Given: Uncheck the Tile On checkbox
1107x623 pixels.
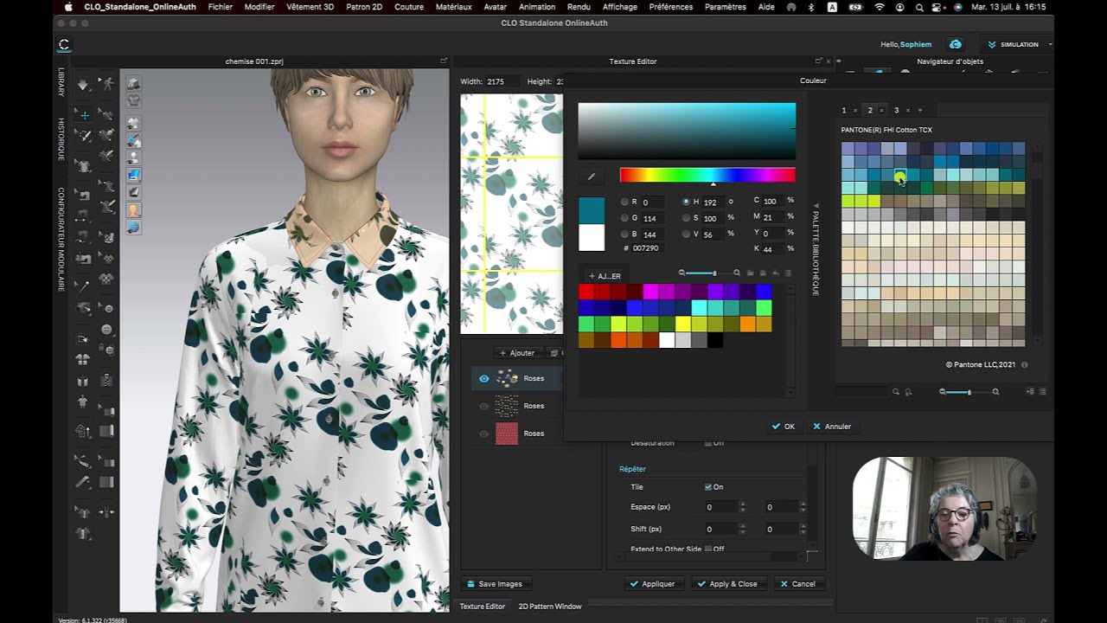Looking at the screenshot, I should point(708,487).
